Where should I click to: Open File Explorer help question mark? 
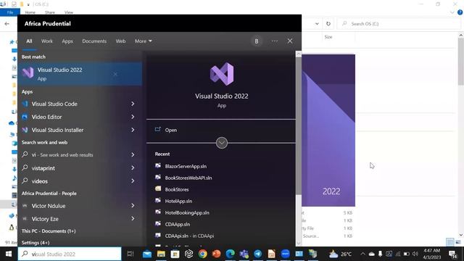point(460,12)
